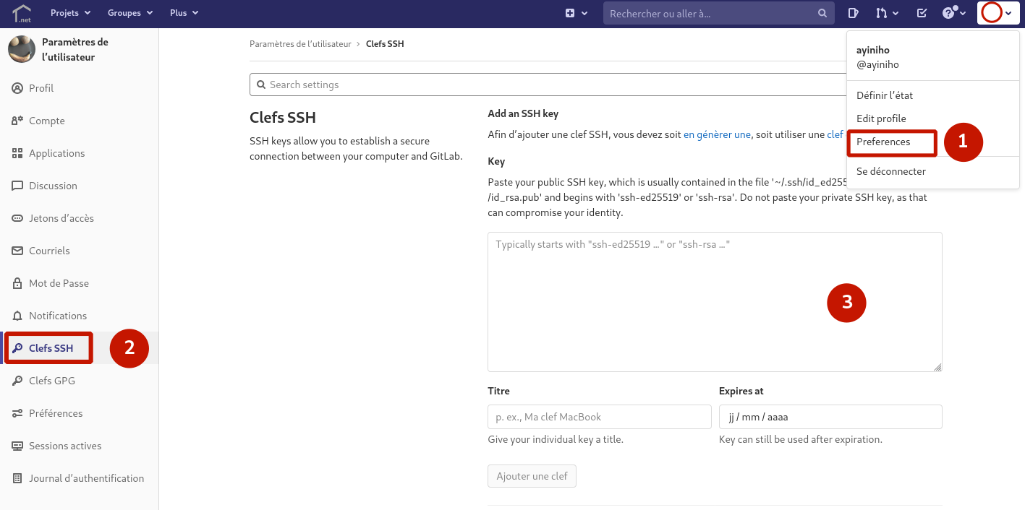
Task: Click the GitLab home logo
Action: [22, 13]
